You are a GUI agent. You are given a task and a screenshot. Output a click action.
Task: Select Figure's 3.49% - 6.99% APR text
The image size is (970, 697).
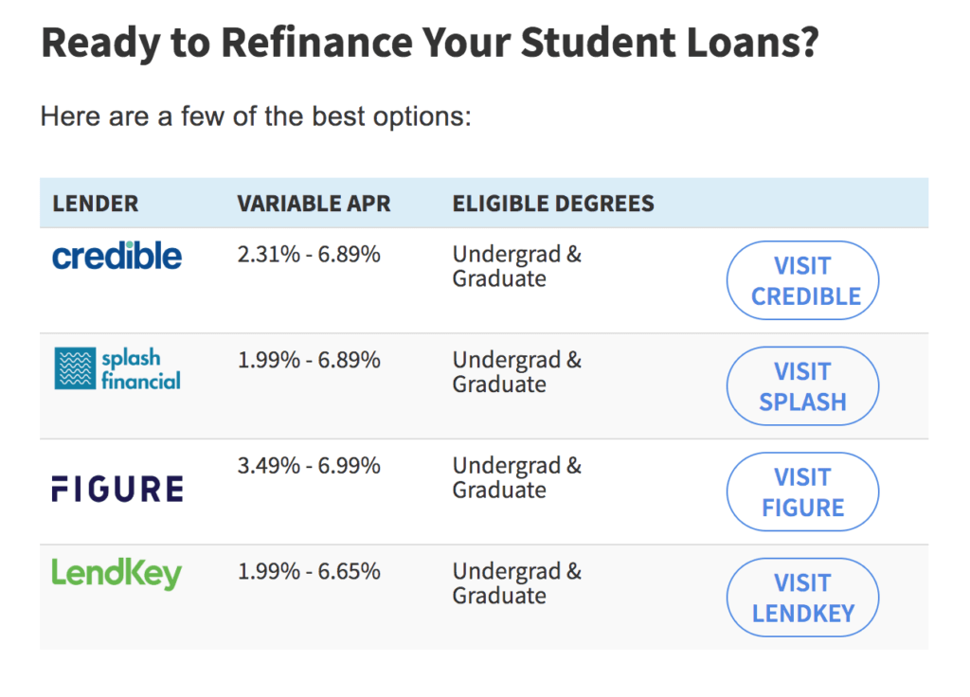[309, 466]
